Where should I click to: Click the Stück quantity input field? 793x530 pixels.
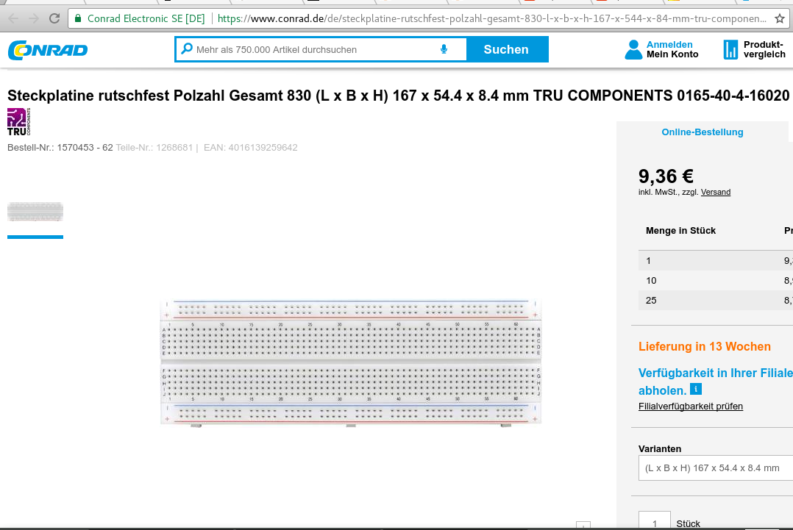655,521
